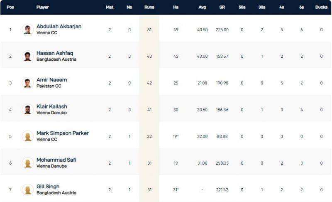
Task: Sort by the Ducks column header
Action: coord(321,7)
